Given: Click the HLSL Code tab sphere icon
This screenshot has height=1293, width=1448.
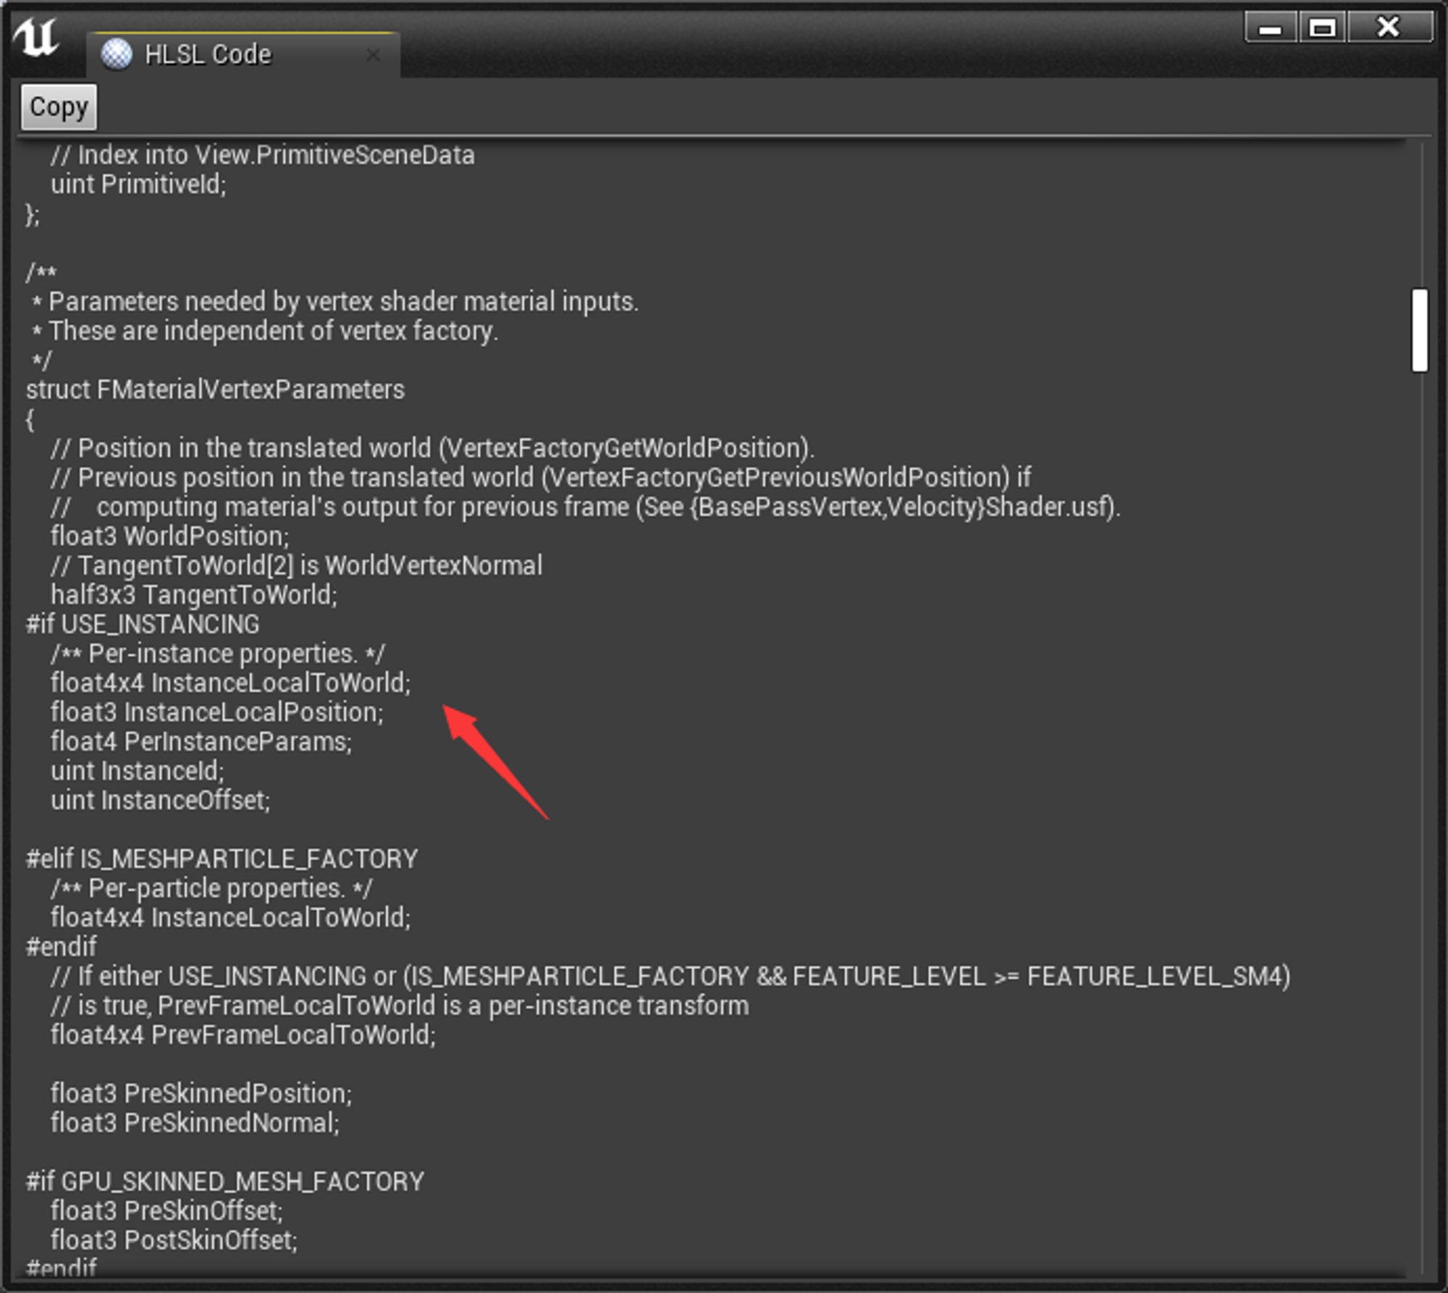Looking at the screenshot, I should coord(116,54).
